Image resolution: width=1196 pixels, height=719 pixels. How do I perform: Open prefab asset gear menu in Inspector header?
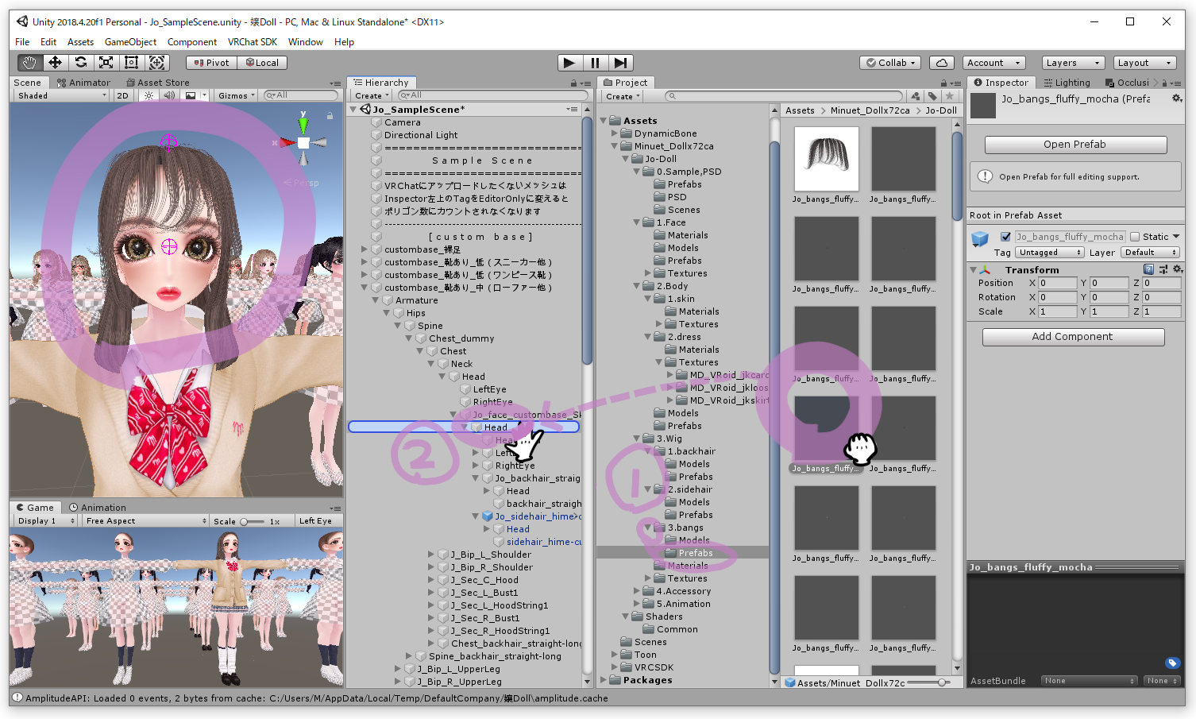(1177, 99)
